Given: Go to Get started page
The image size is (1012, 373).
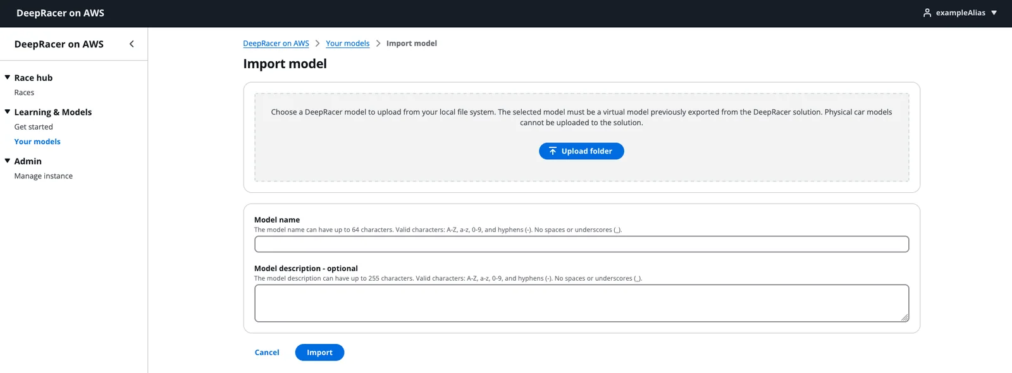Looking at the screenshot, I should point(34,127).
